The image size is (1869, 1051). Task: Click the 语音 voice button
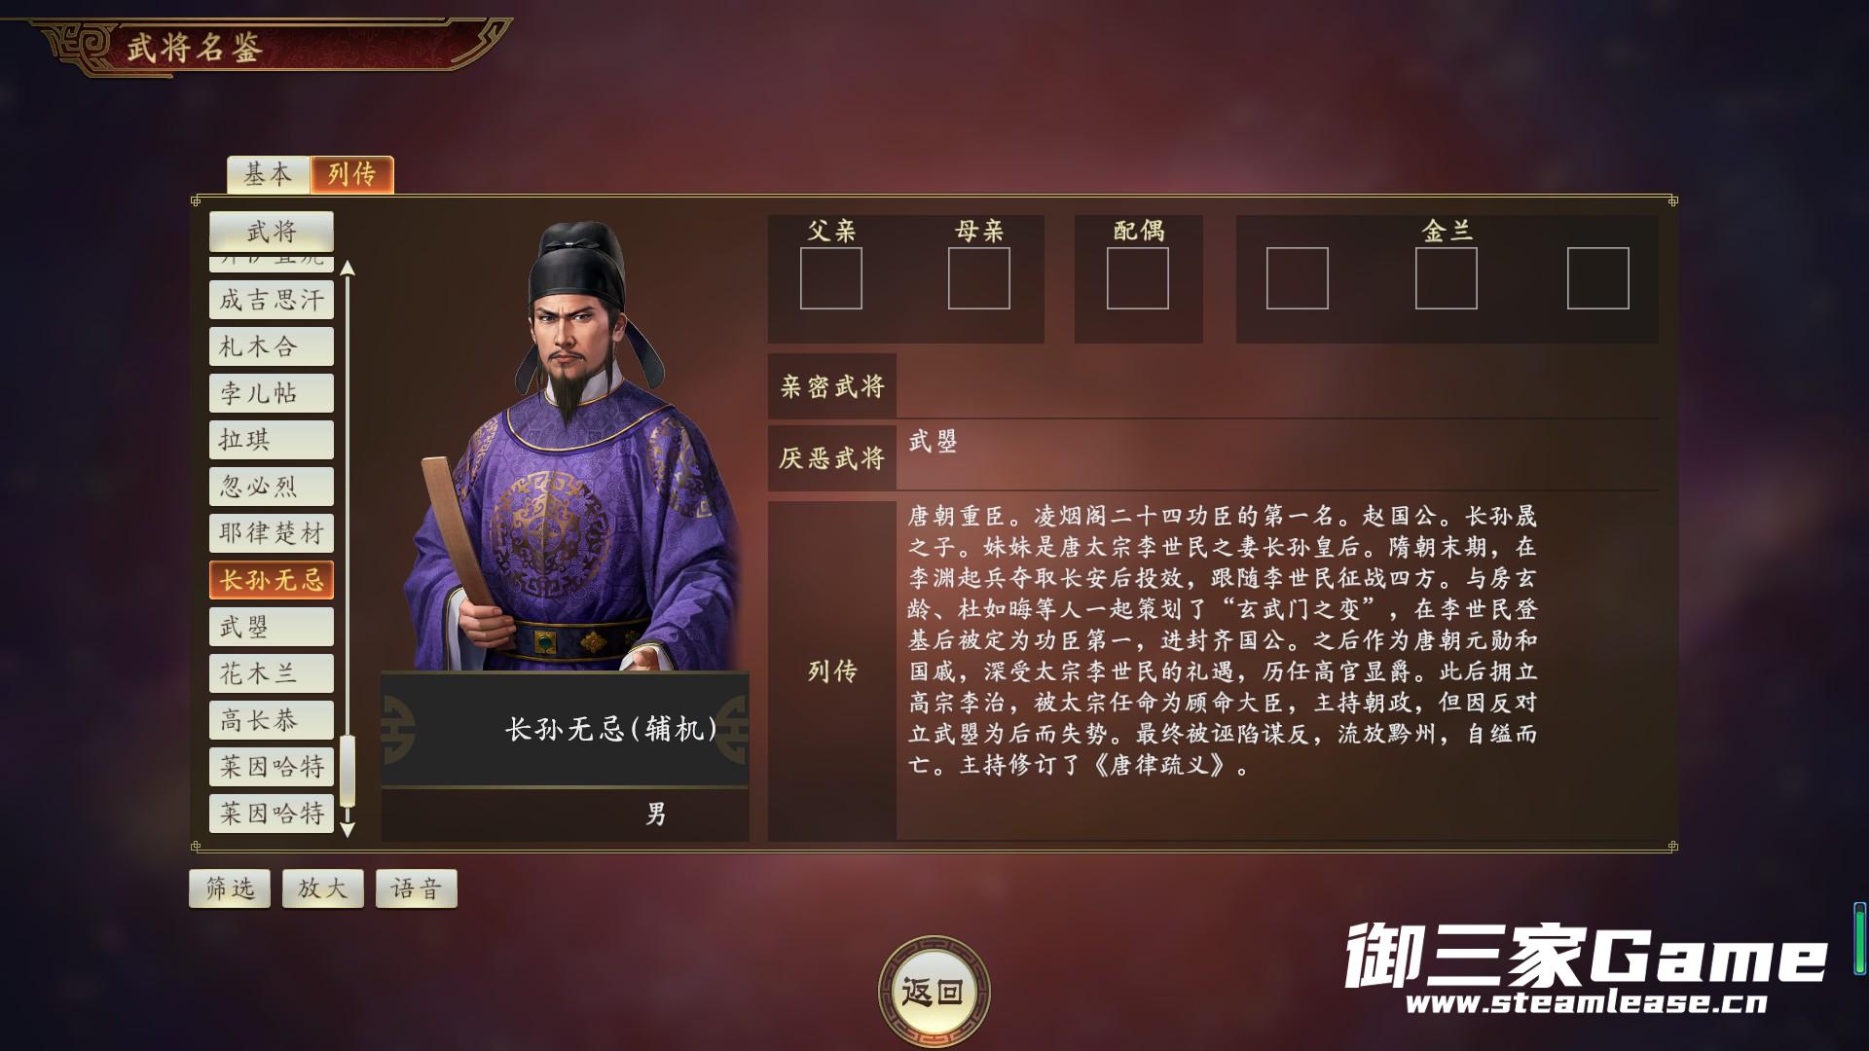(x=417, y=888)
